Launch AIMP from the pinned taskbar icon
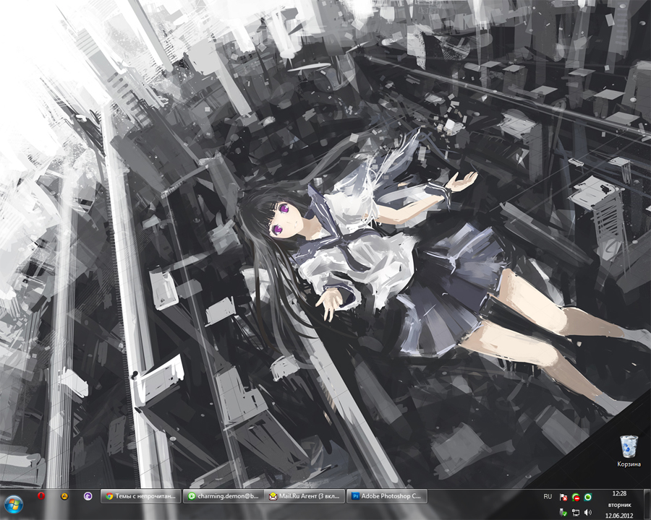The height and width of the screenshot is (520, 651). coord(64,496)
